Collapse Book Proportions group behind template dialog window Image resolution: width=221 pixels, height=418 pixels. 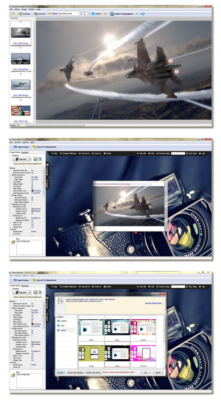click(12, 308)
